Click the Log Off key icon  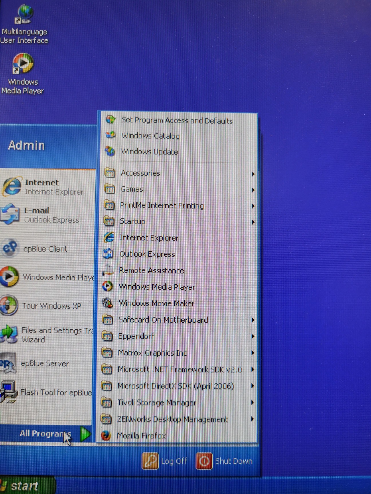(x=150, y=461)
